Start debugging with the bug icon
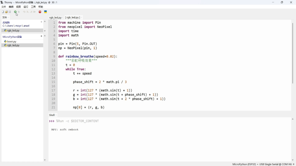 tap(19, 12)
